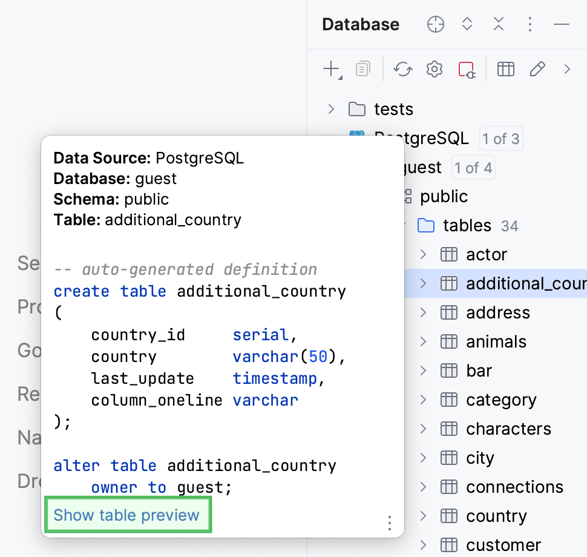Open Data Source Properties gear icon
Image resolution: width=587 pixels, height=557 pixels.
(x=434, y=69)
